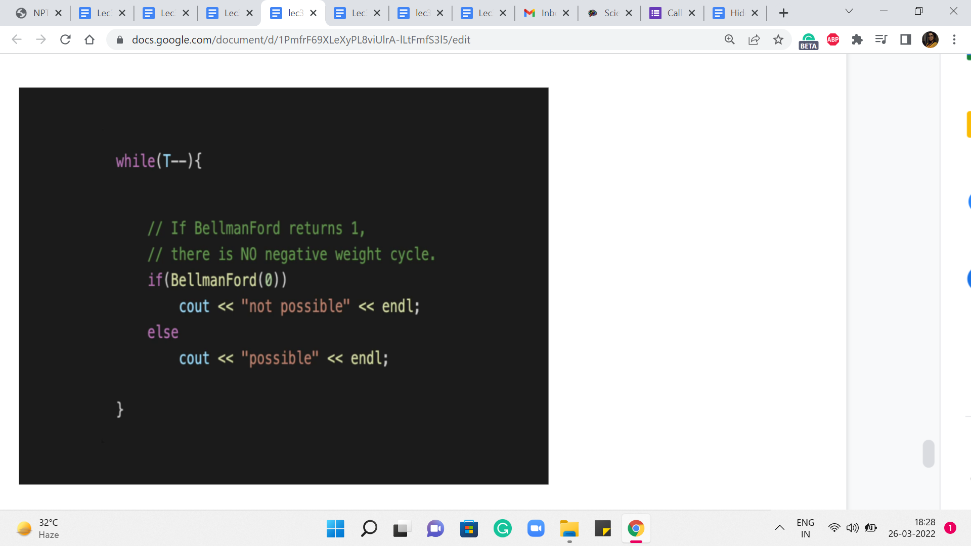Bookmark this page with star icon
The width and height of the screenshot is (971, 546).
[778, 39]
